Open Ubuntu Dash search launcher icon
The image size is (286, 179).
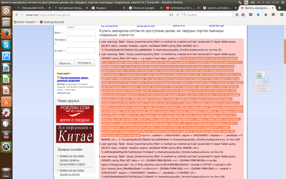6,11
